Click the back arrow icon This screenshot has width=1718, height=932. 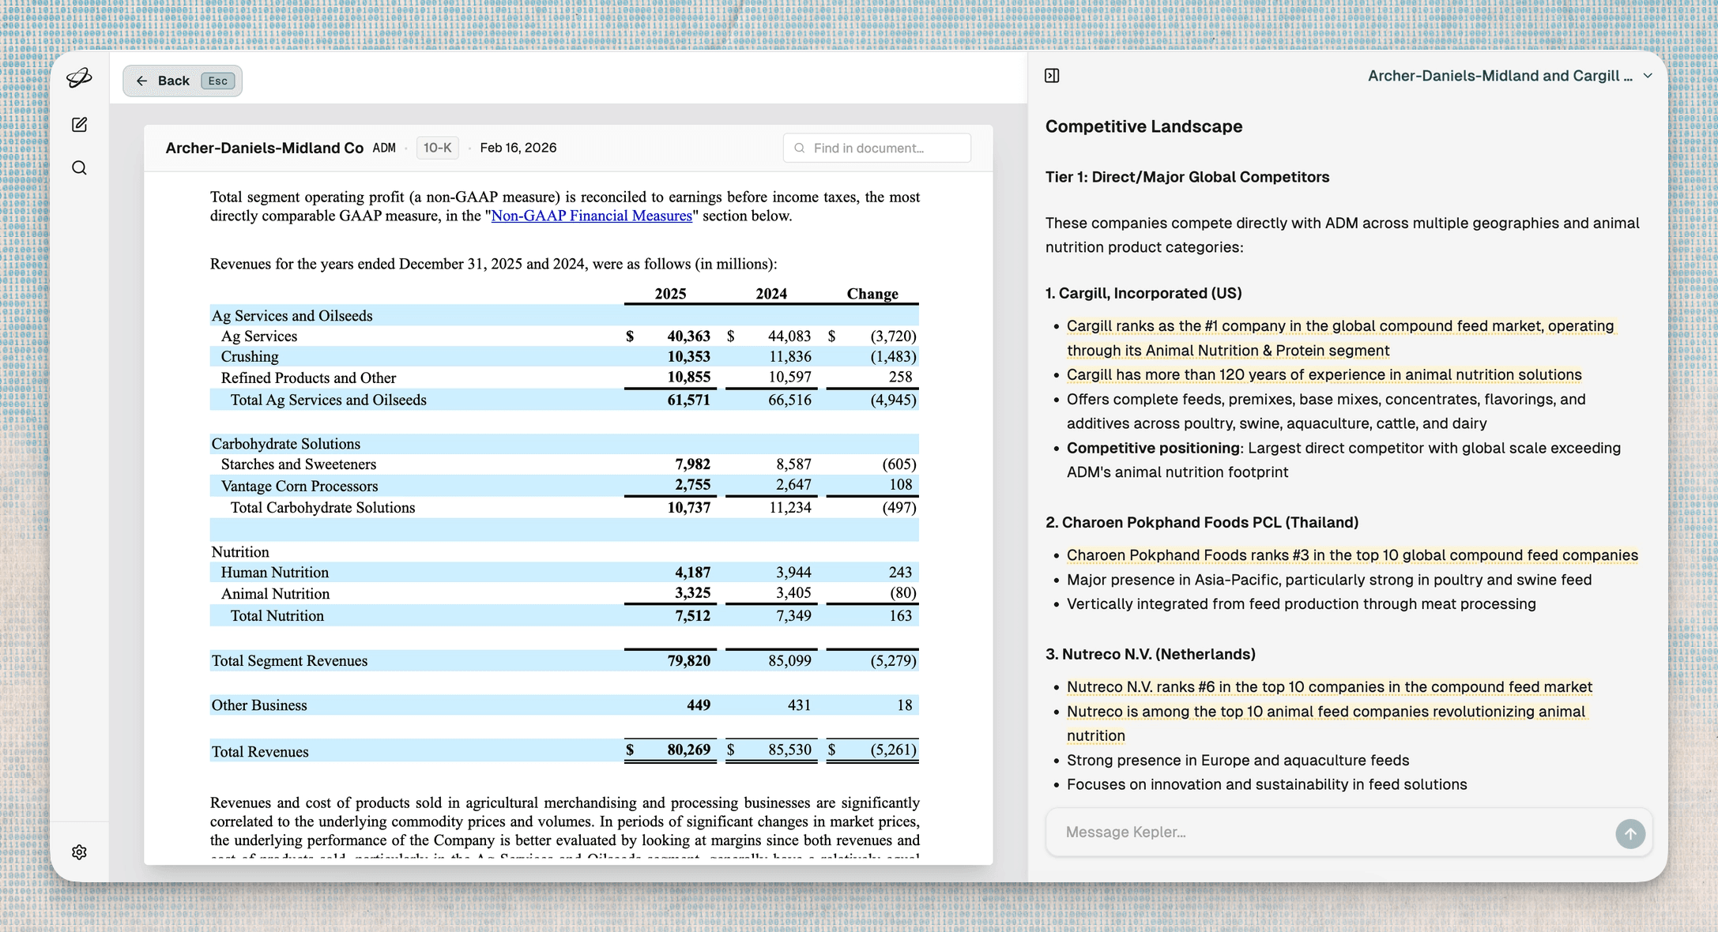[142, 81]
